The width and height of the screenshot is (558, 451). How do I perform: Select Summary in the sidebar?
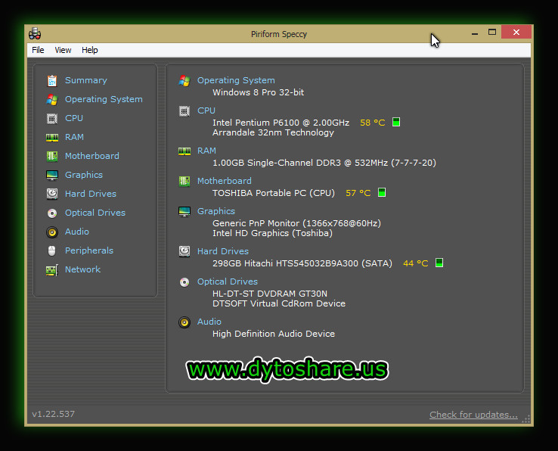[x=85, y=80]
